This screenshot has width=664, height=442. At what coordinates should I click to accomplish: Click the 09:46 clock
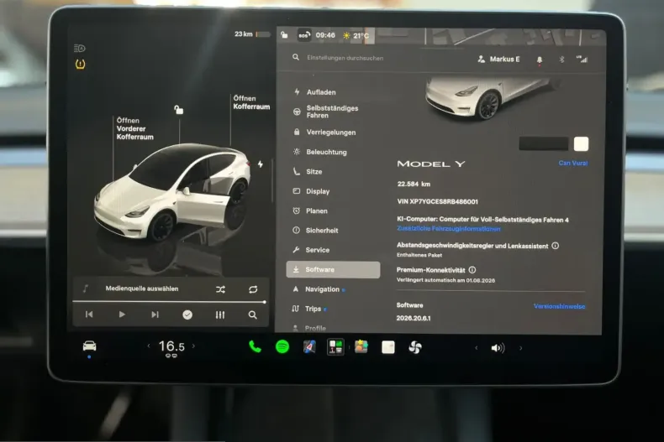tap(325, 35)
